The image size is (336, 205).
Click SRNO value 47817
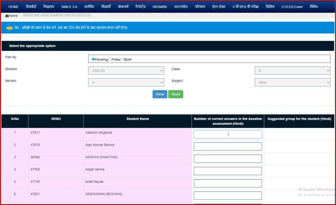click(x=35, y=133)
